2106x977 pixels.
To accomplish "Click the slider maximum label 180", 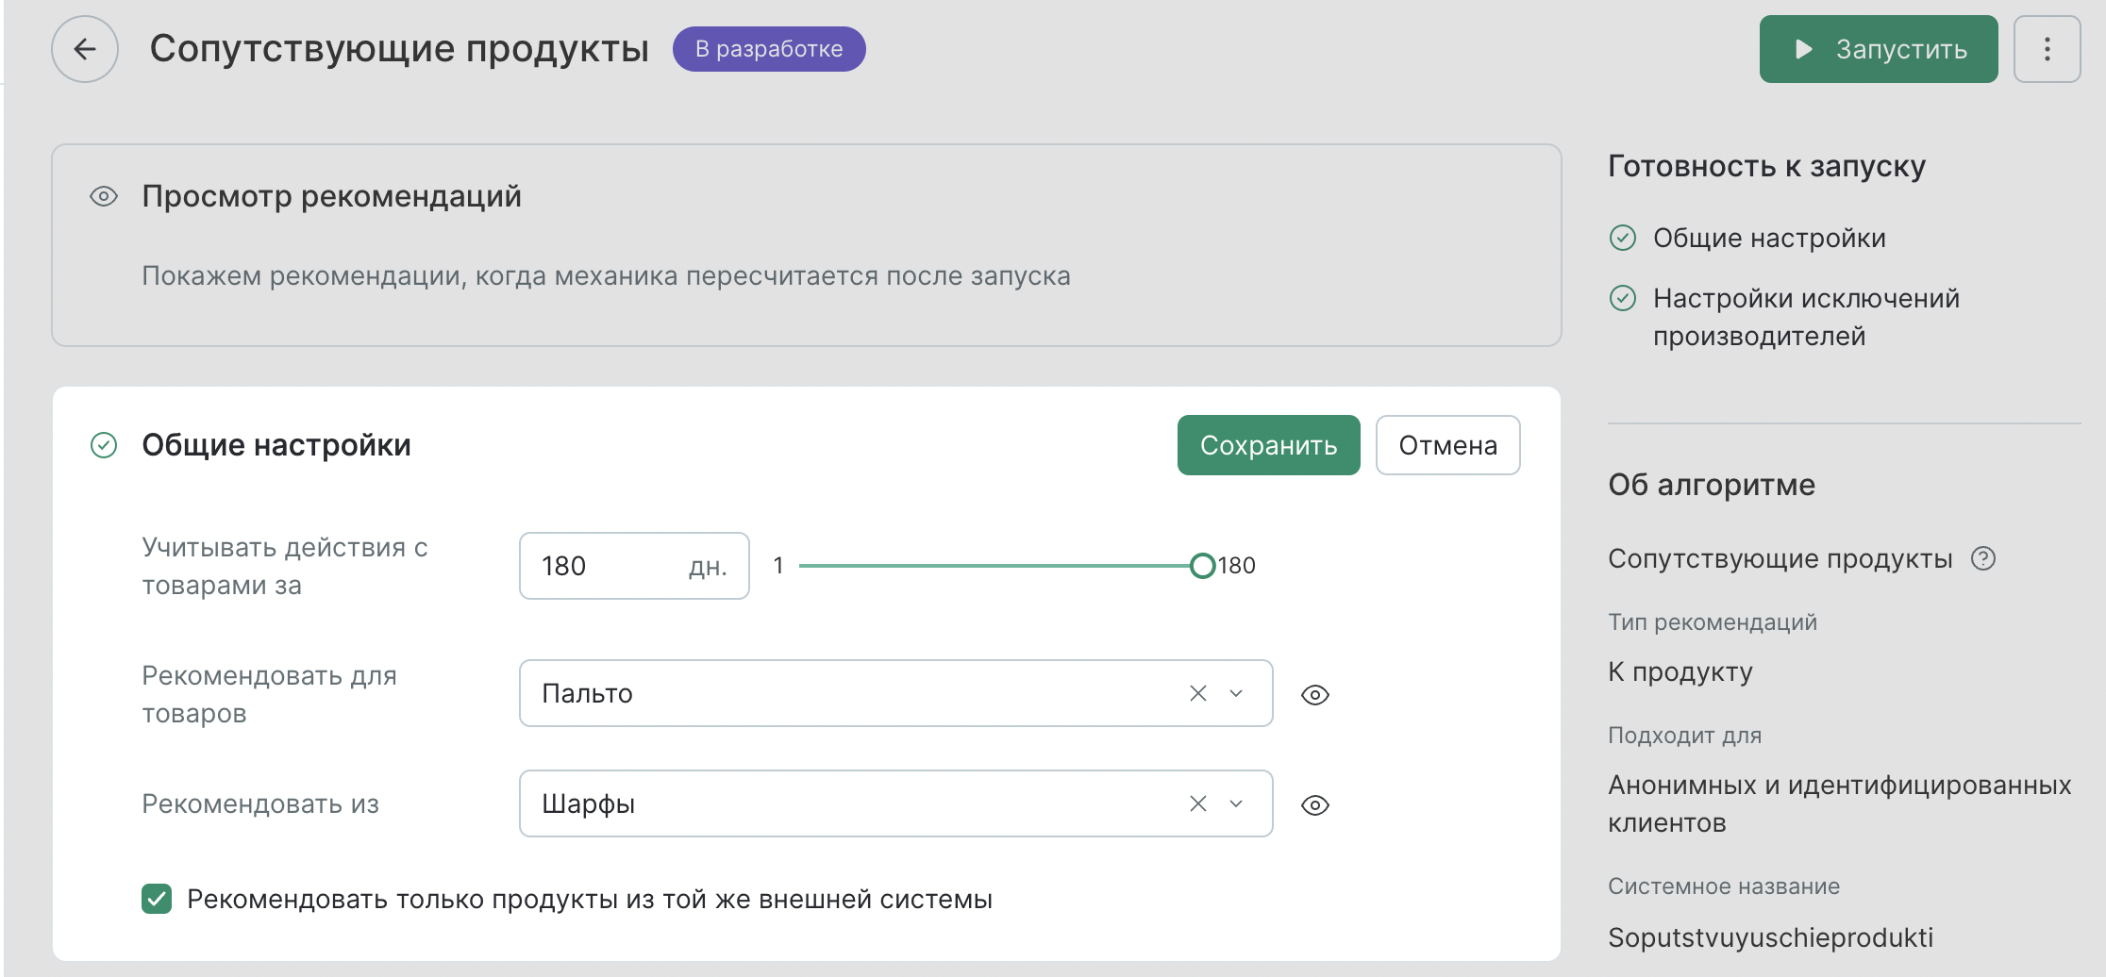I will [x=1237, y=566].
